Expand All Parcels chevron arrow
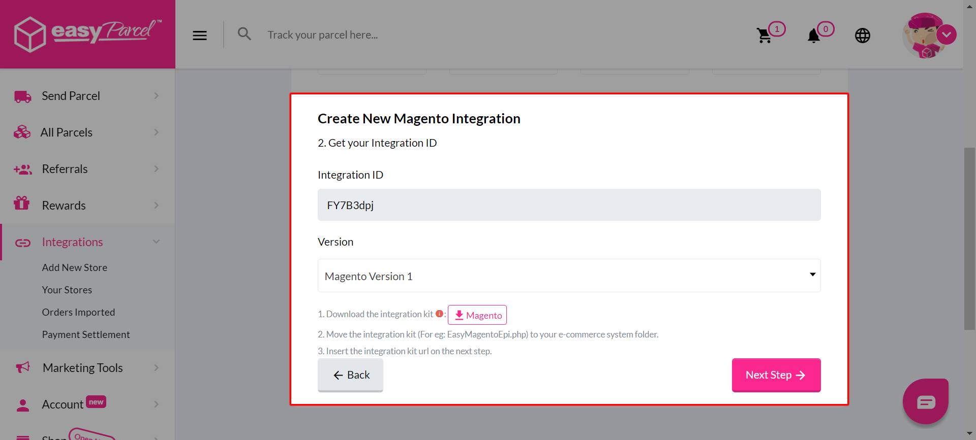The width and height of the screenshot is (976, 440). (x=156, y=132)
